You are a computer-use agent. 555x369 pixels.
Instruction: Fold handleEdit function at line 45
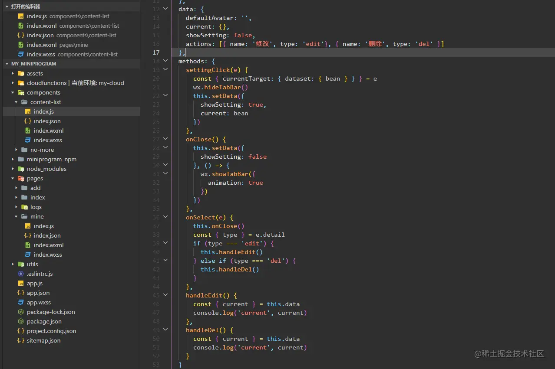coord(165,295)
